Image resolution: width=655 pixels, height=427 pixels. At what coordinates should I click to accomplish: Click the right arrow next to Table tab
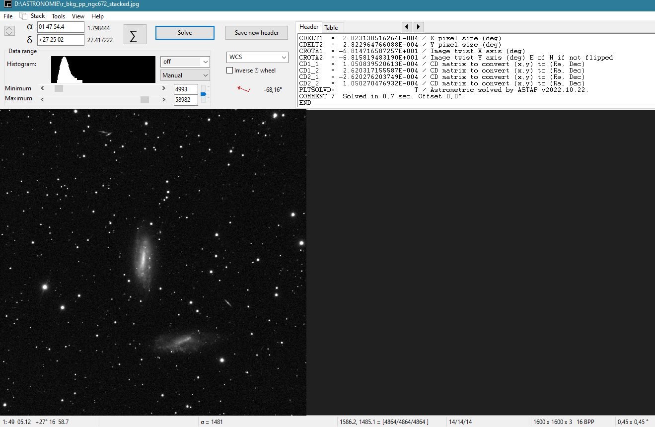tap(419, 27)
